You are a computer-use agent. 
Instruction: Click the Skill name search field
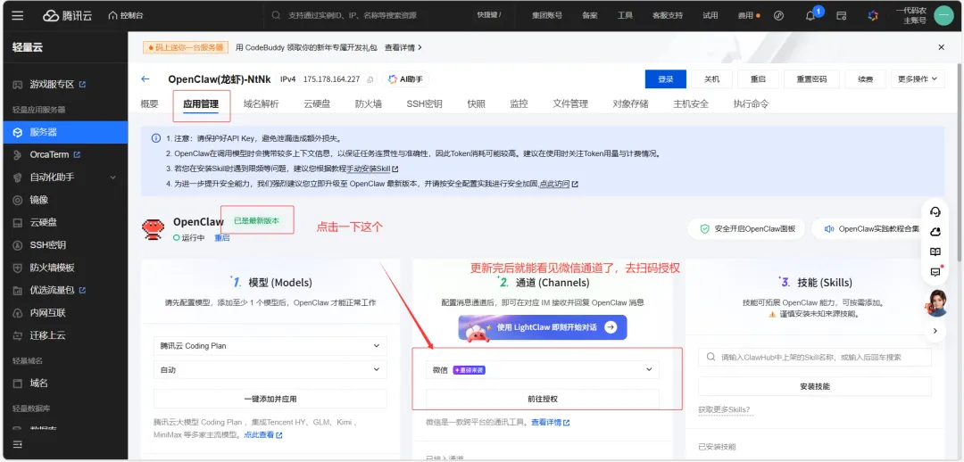pos(815,357)
